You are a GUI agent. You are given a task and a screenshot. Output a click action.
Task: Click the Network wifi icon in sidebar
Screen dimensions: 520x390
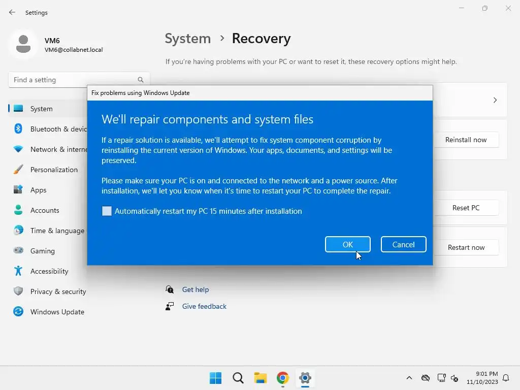[18, 149]
